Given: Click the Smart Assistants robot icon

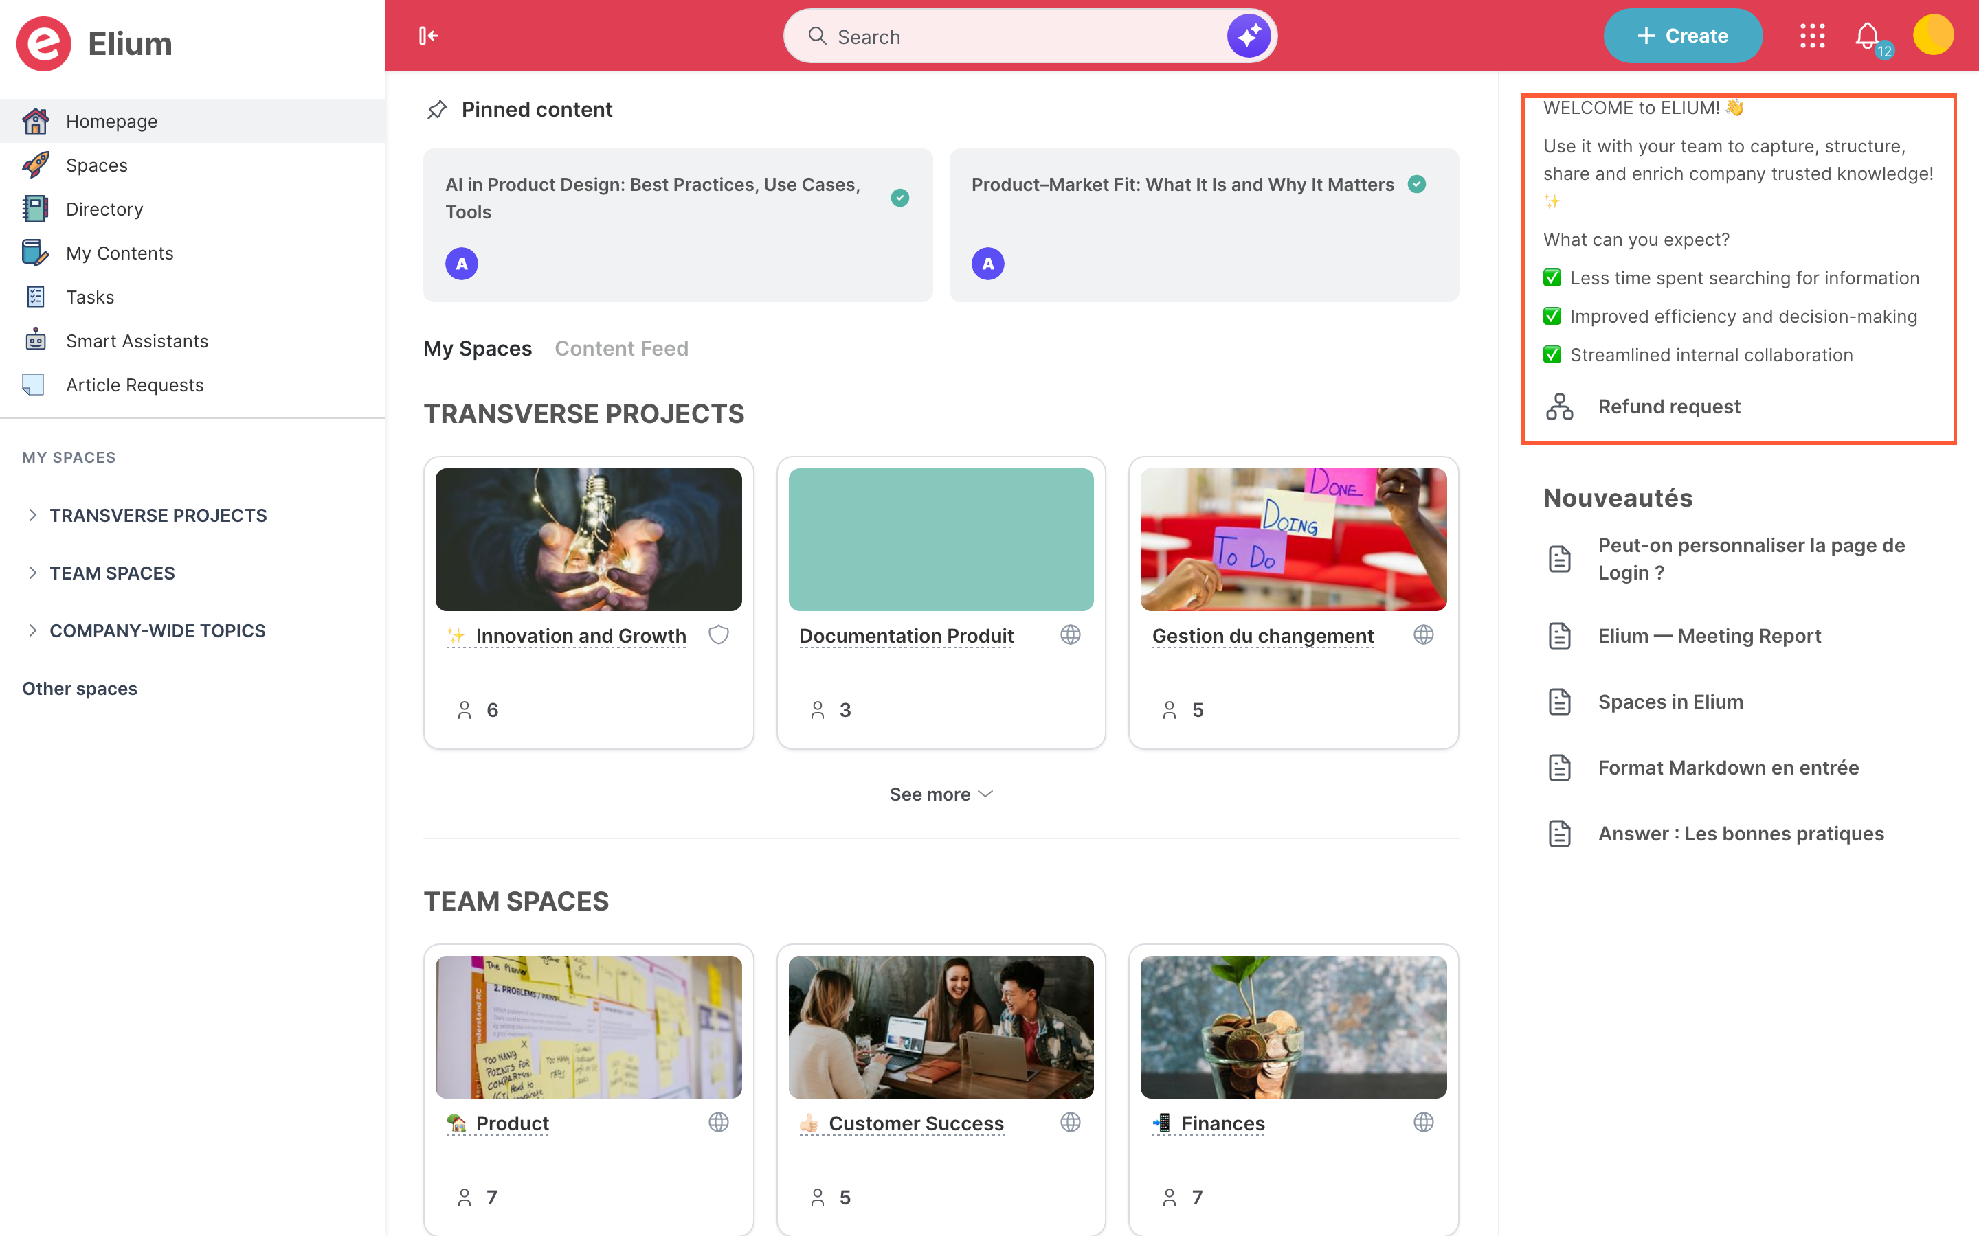Looking at the screenshot, I should coord(35,341).
